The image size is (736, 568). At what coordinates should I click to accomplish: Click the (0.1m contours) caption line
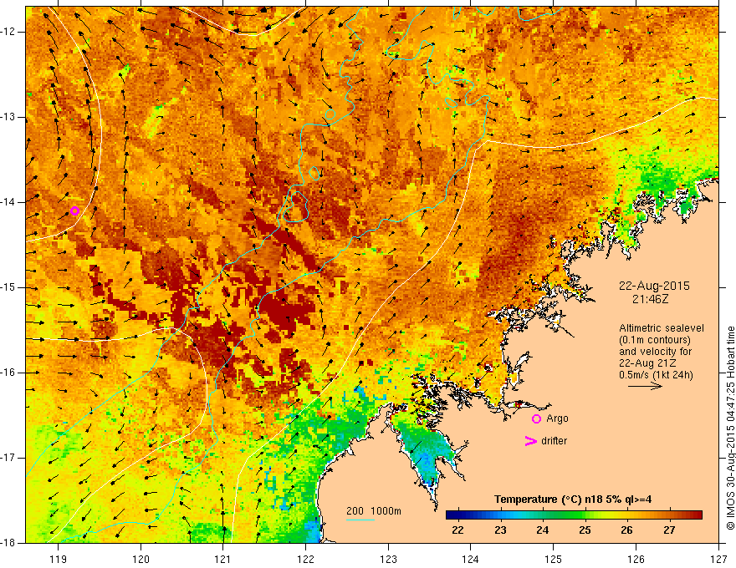(x=655, y=340)
